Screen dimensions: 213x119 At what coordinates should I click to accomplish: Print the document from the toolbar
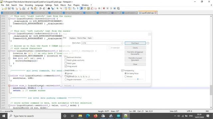24,9
